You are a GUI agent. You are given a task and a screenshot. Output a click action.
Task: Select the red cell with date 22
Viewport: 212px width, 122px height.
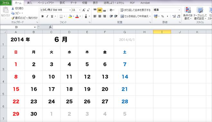(16, 101)
